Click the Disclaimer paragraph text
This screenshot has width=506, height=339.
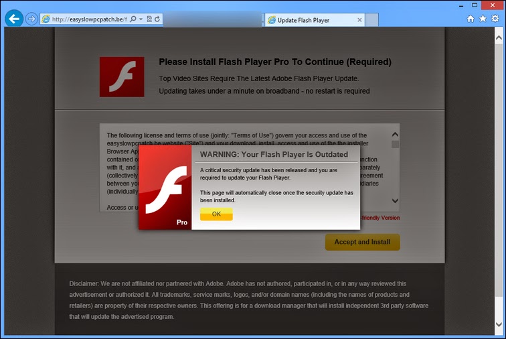click(248, 300)
